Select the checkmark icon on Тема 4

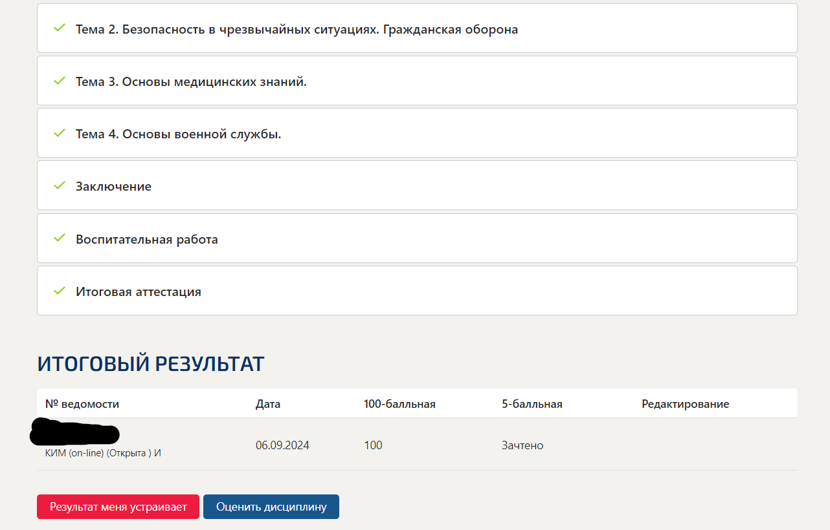click(60, 133)
